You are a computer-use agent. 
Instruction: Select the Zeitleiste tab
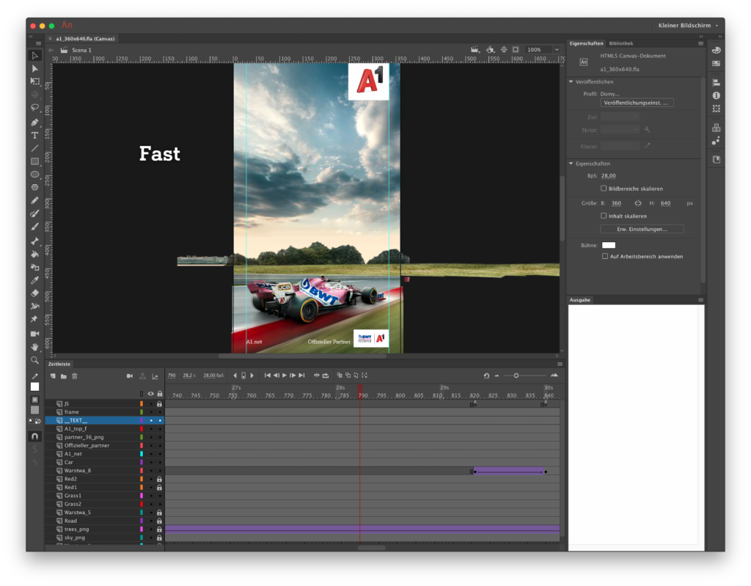pyautogui.click(x=59, y=365)
